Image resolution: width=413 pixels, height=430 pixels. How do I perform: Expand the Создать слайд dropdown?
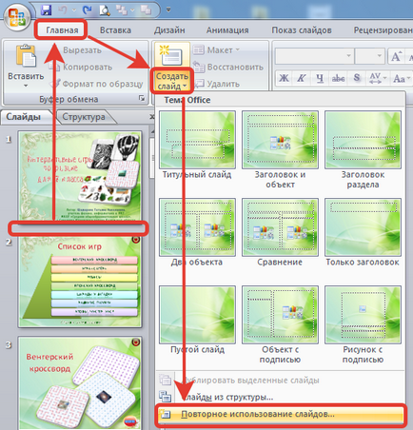(x=172, y=81)
